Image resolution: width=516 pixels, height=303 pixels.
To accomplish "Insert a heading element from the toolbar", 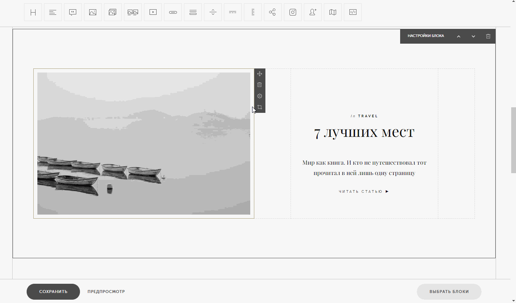I will (x=33, y=12).
